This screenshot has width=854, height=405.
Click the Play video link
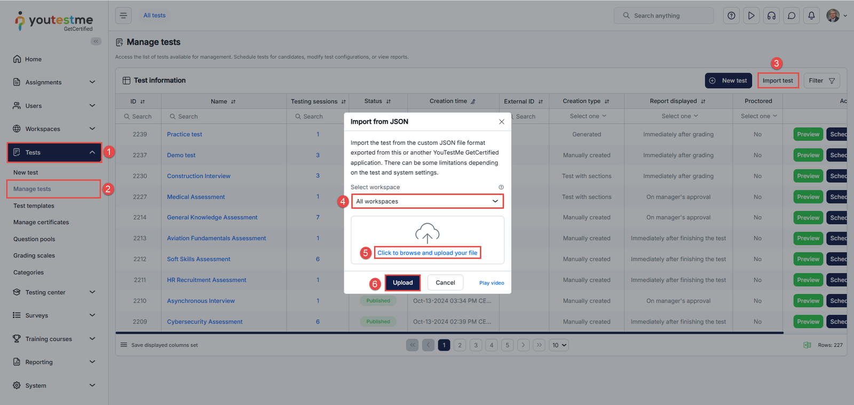(x=491, y=283)
